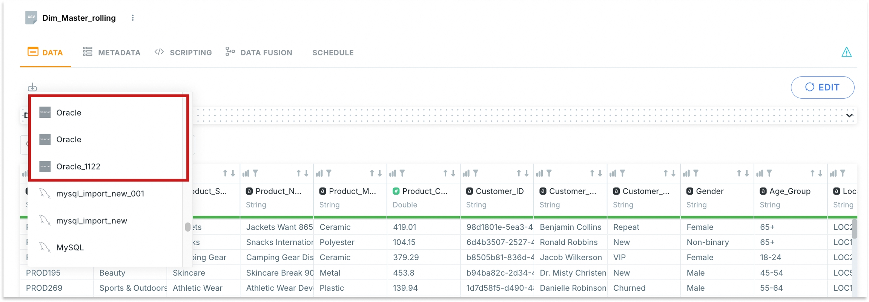Screen dimensions: 869x302
Task: Click the filter icon above Customer_ID column
Action: pyautogui.click(x=476, y=173)
